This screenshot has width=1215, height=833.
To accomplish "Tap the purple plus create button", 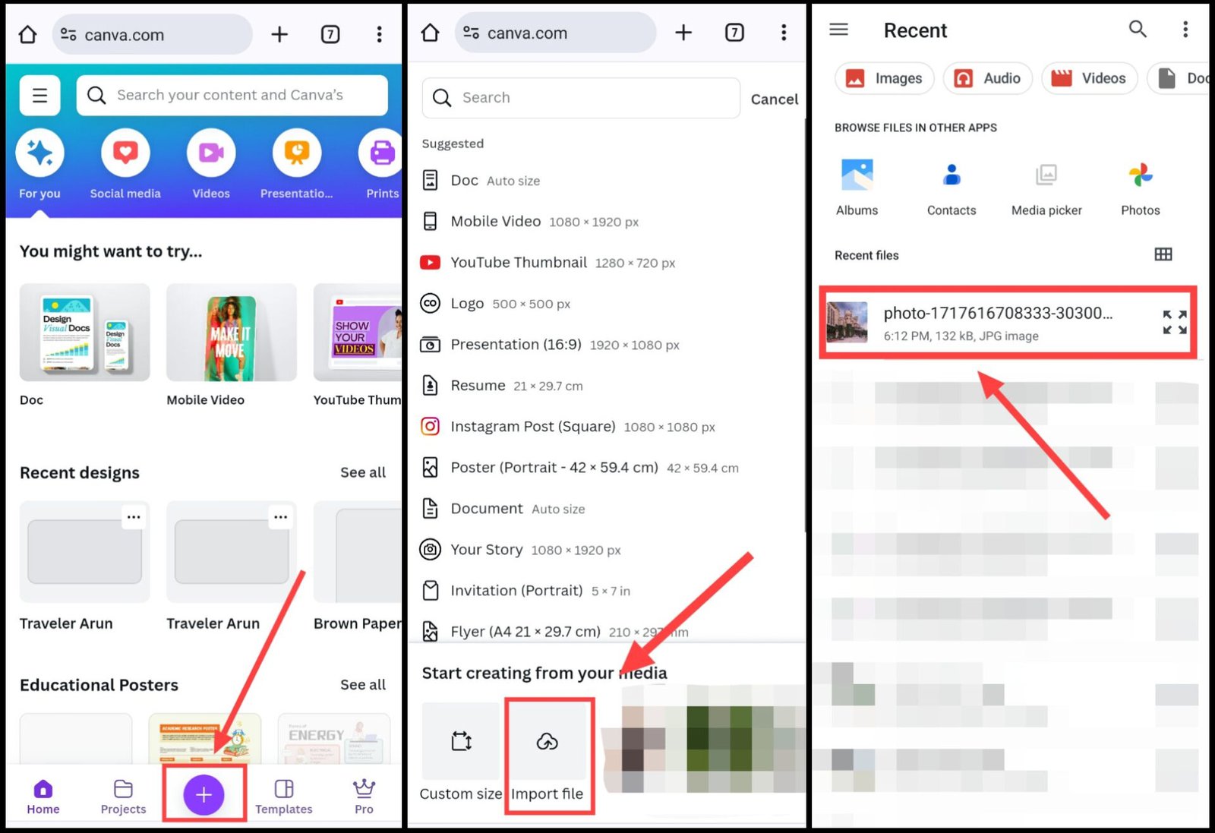I will [204, 794].
